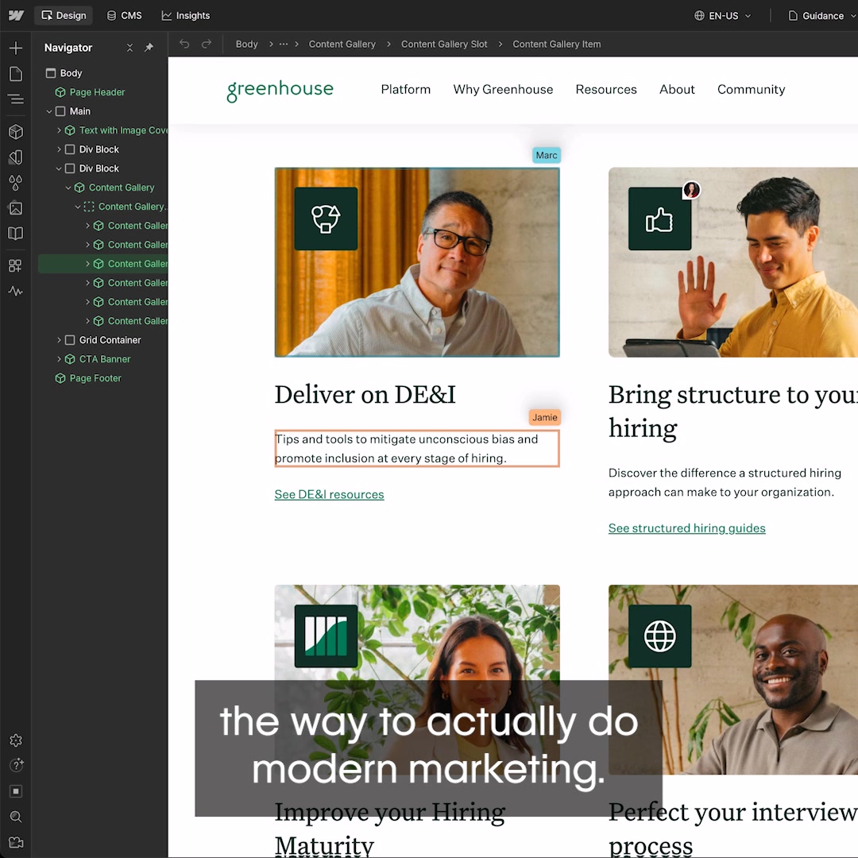Open the Variables panel icon
Viewport: 858px width, 858px height.
[x=16, y=157]
